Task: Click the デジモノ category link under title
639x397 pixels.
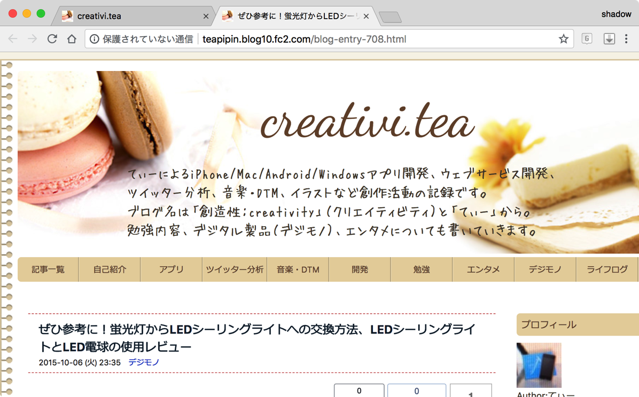Action: [x=144, y=362]
